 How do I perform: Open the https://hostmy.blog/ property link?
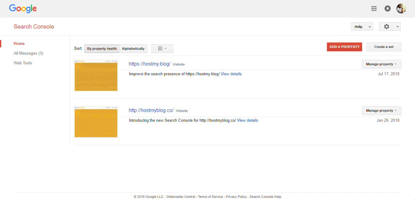[149, 64]
